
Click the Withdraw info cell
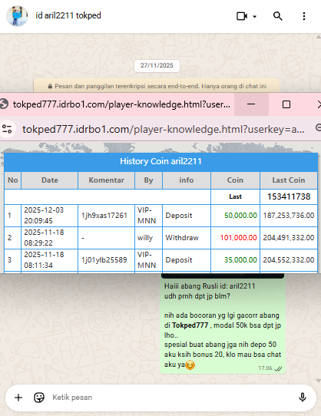point(187,238)
